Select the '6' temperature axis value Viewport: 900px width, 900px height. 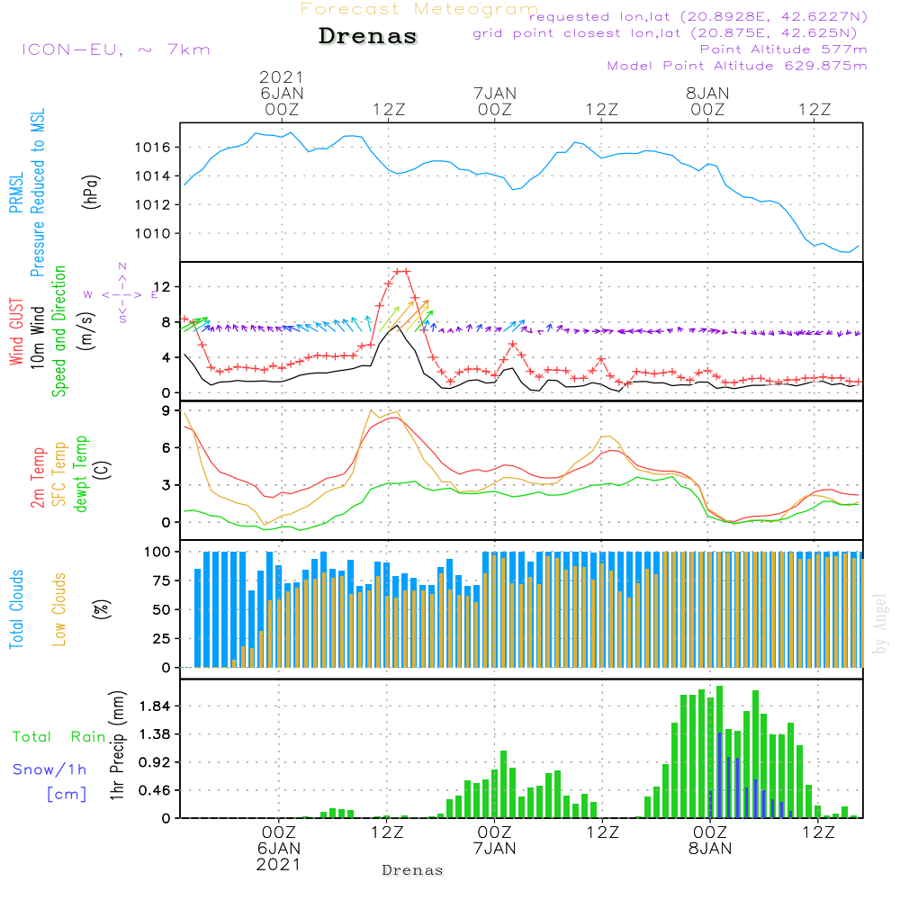click(x=166, y=447)
